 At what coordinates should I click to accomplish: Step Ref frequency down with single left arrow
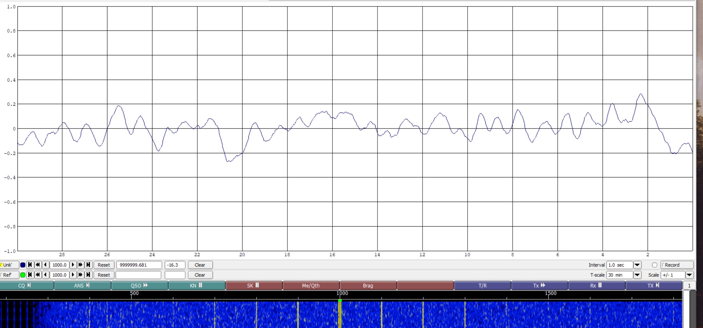click(45, 275)
